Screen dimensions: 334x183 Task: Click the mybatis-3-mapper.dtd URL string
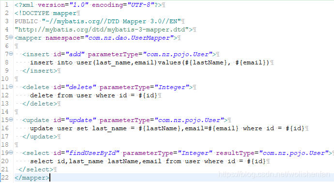point(102,30)
